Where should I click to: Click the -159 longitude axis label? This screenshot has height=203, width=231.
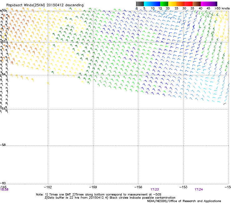coord(93,187)
